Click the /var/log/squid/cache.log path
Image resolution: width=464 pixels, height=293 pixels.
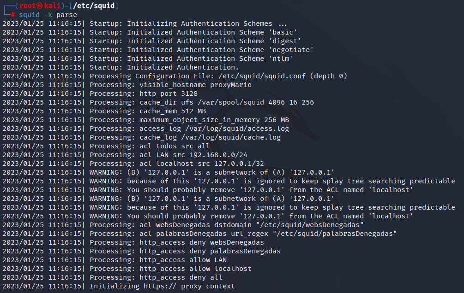click(231, 137)
